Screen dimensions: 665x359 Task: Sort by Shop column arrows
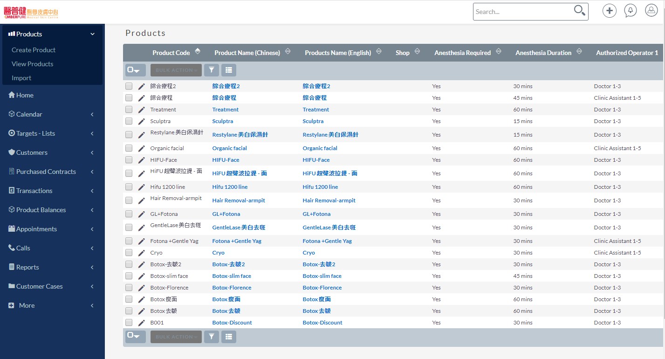[417, 51]
